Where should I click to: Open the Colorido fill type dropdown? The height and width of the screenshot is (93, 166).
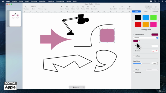tap(146, 38)
